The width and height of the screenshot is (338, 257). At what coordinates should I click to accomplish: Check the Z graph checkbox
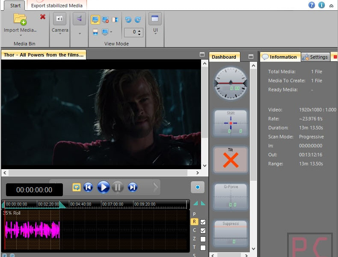pos(203,239)
